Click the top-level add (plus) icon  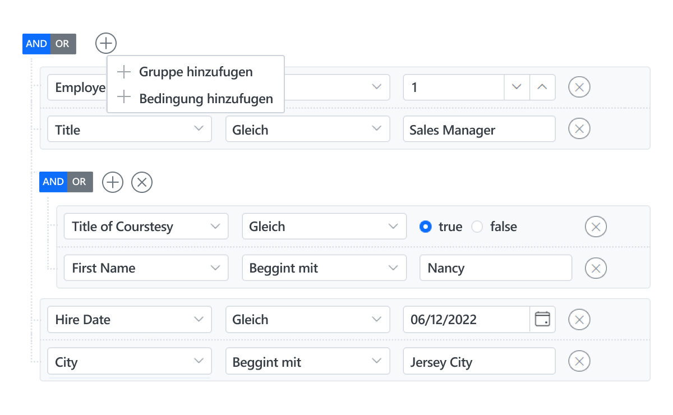106,43
